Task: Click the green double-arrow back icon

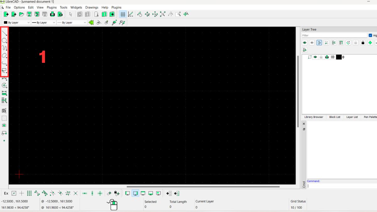Action: click(91, 23)
